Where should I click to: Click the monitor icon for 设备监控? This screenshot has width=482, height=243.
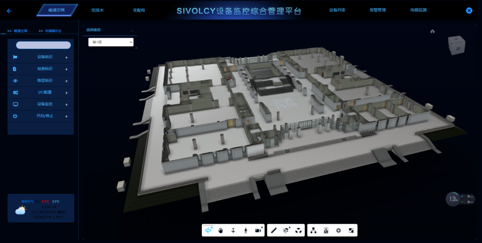(15, 104)
